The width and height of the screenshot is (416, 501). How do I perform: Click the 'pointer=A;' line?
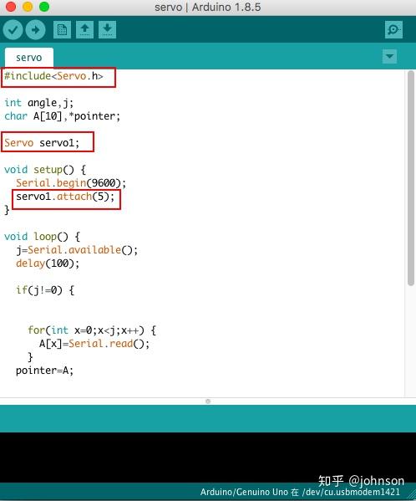click(44, 371)
